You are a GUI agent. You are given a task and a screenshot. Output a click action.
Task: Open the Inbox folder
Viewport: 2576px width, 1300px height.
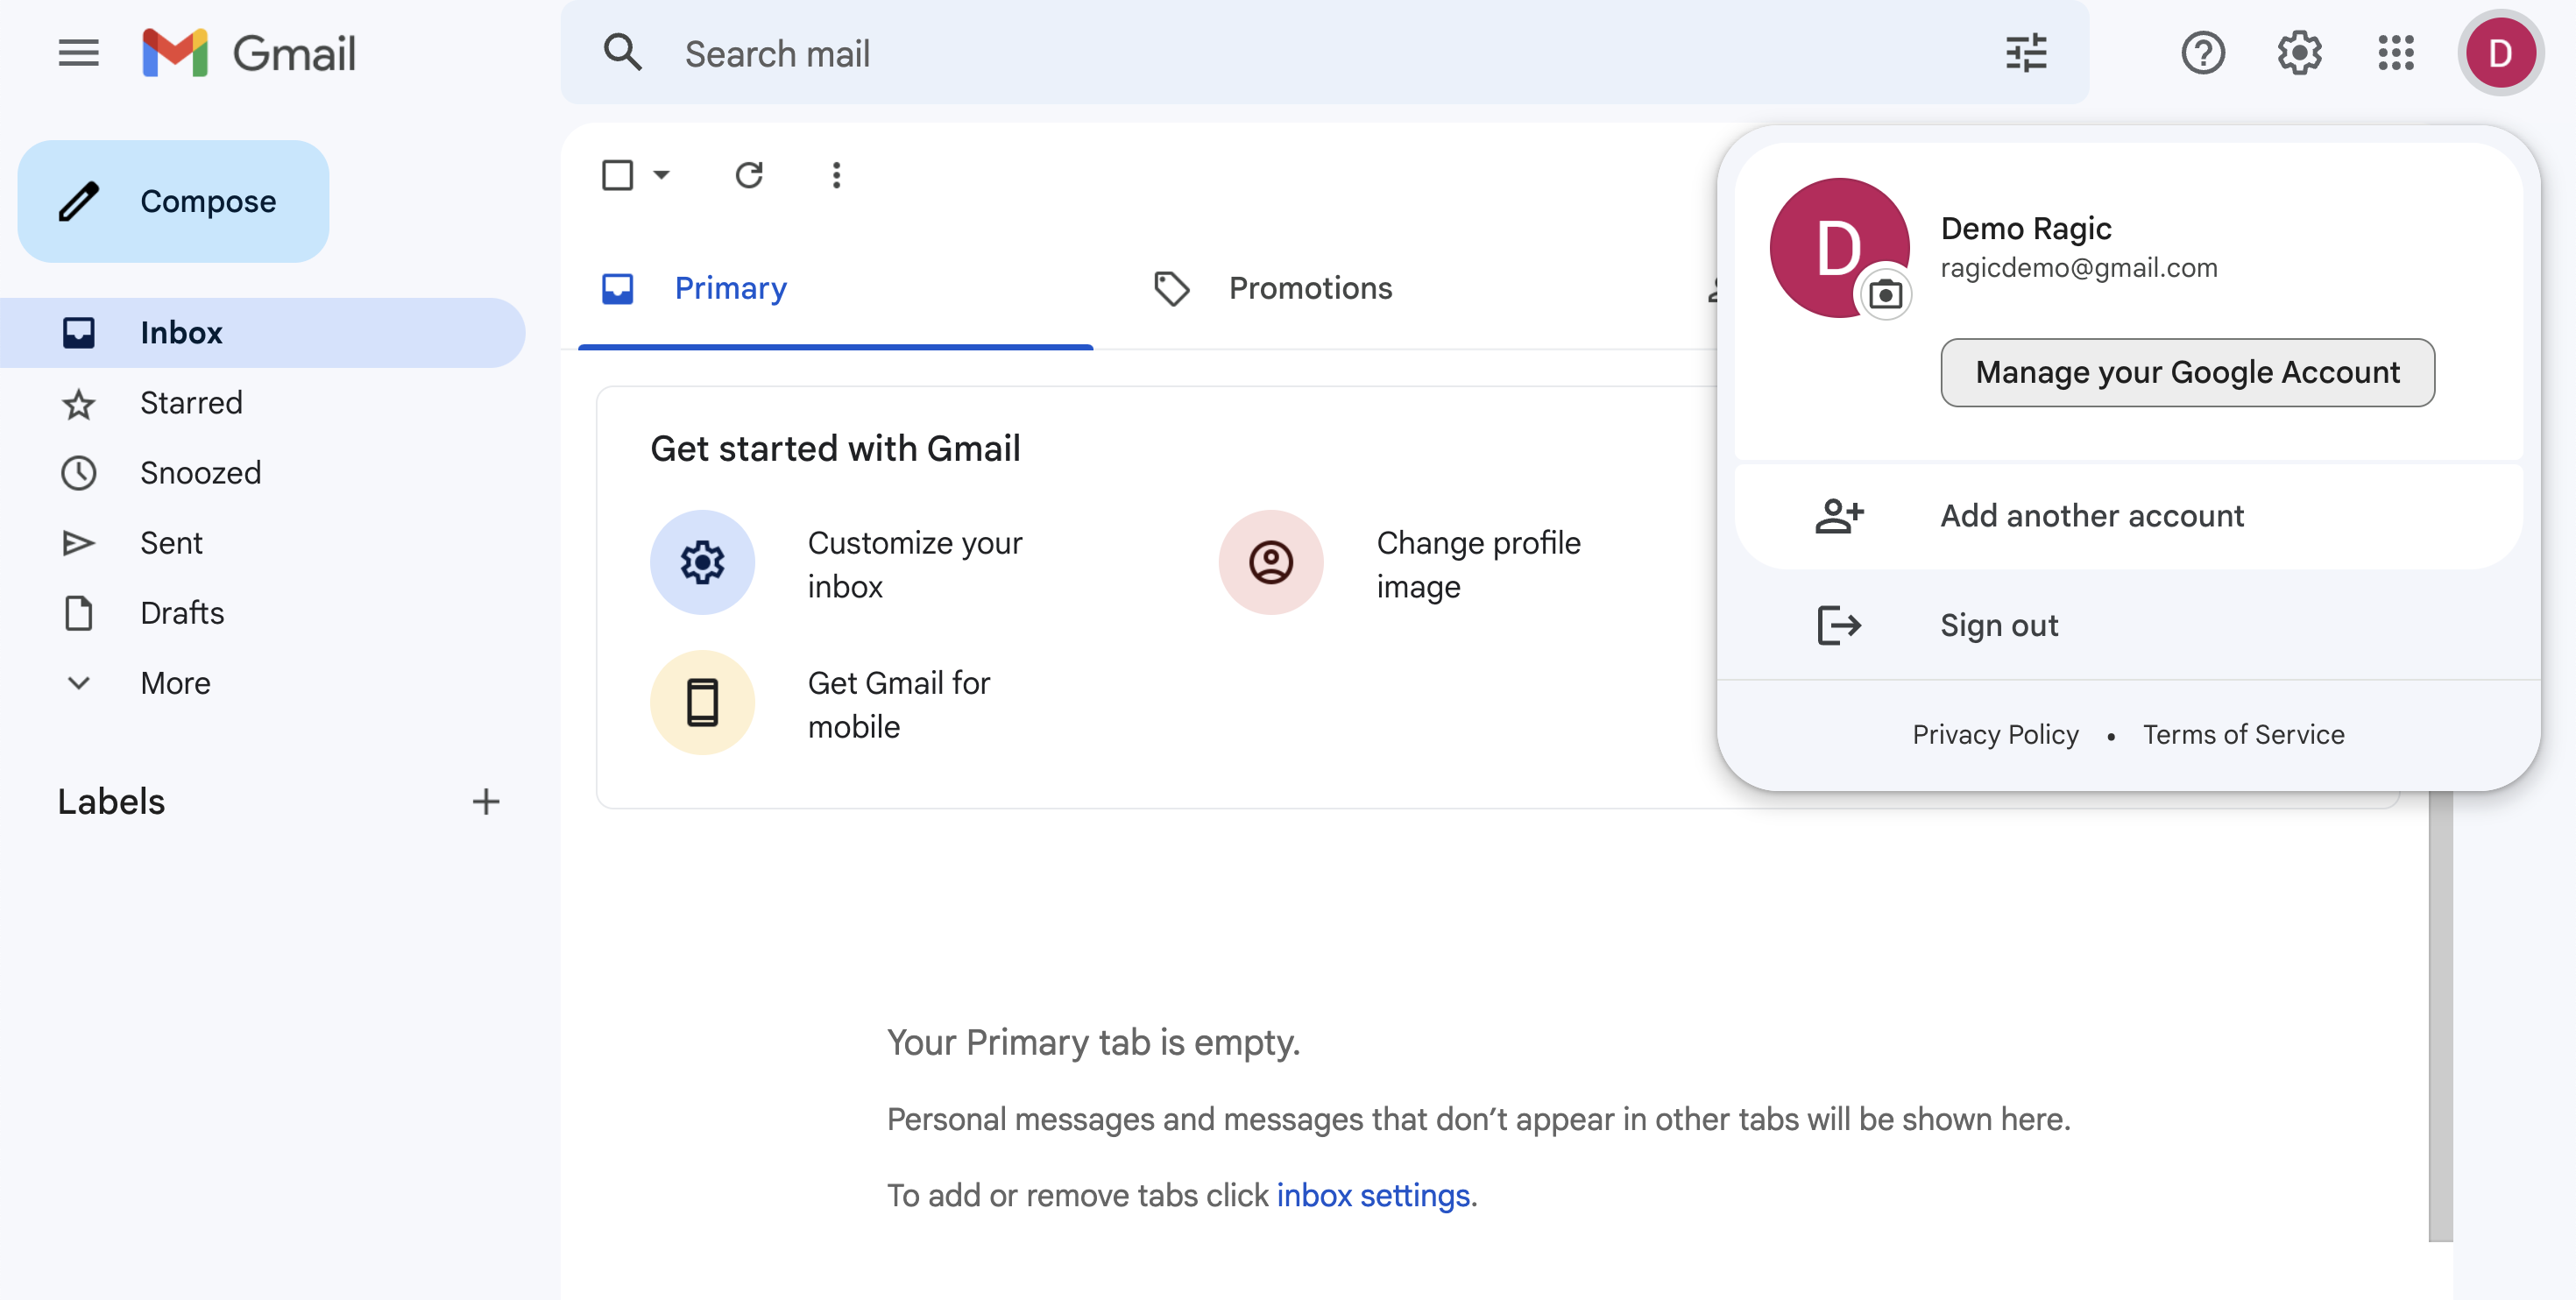[x=262, y=333]
